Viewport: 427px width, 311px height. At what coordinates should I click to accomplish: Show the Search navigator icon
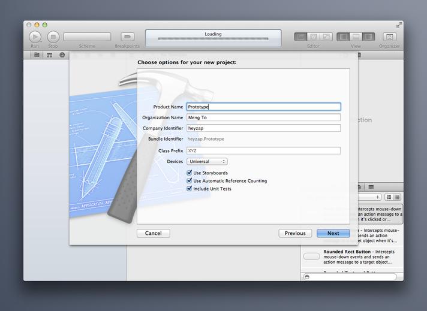pyautogui.click(x=62, y=55)
